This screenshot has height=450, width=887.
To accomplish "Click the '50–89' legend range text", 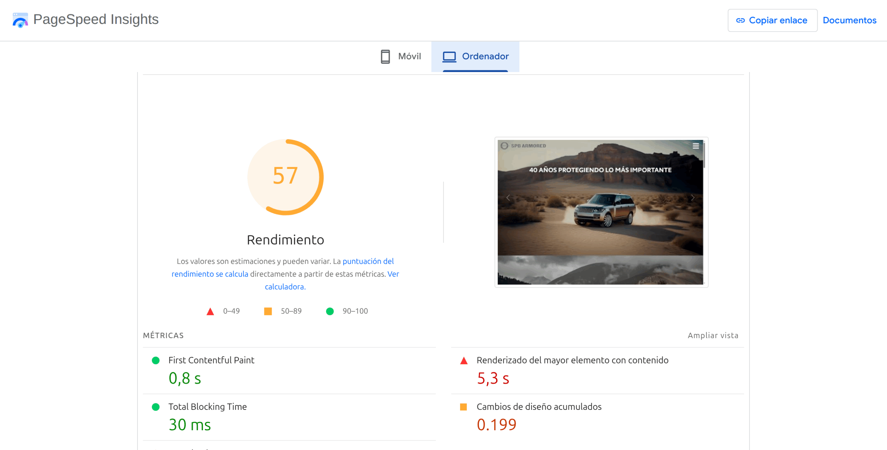I will pyautogui.click(x=291, y=311).
